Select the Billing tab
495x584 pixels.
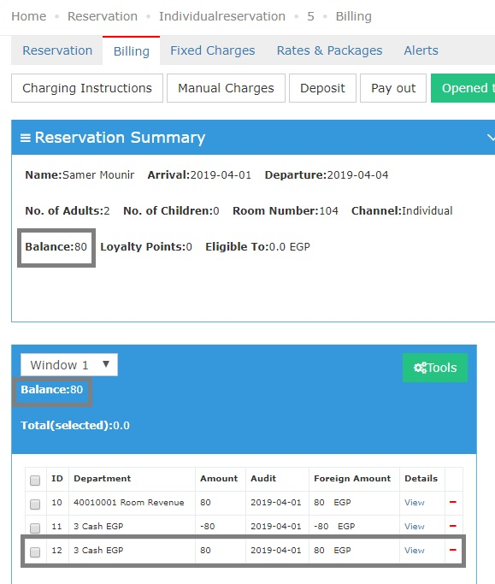131,51
